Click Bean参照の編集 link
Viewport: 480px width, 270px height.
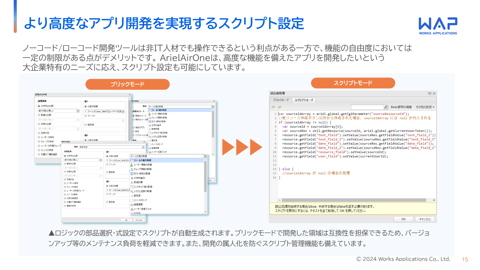tap(401, 107)
